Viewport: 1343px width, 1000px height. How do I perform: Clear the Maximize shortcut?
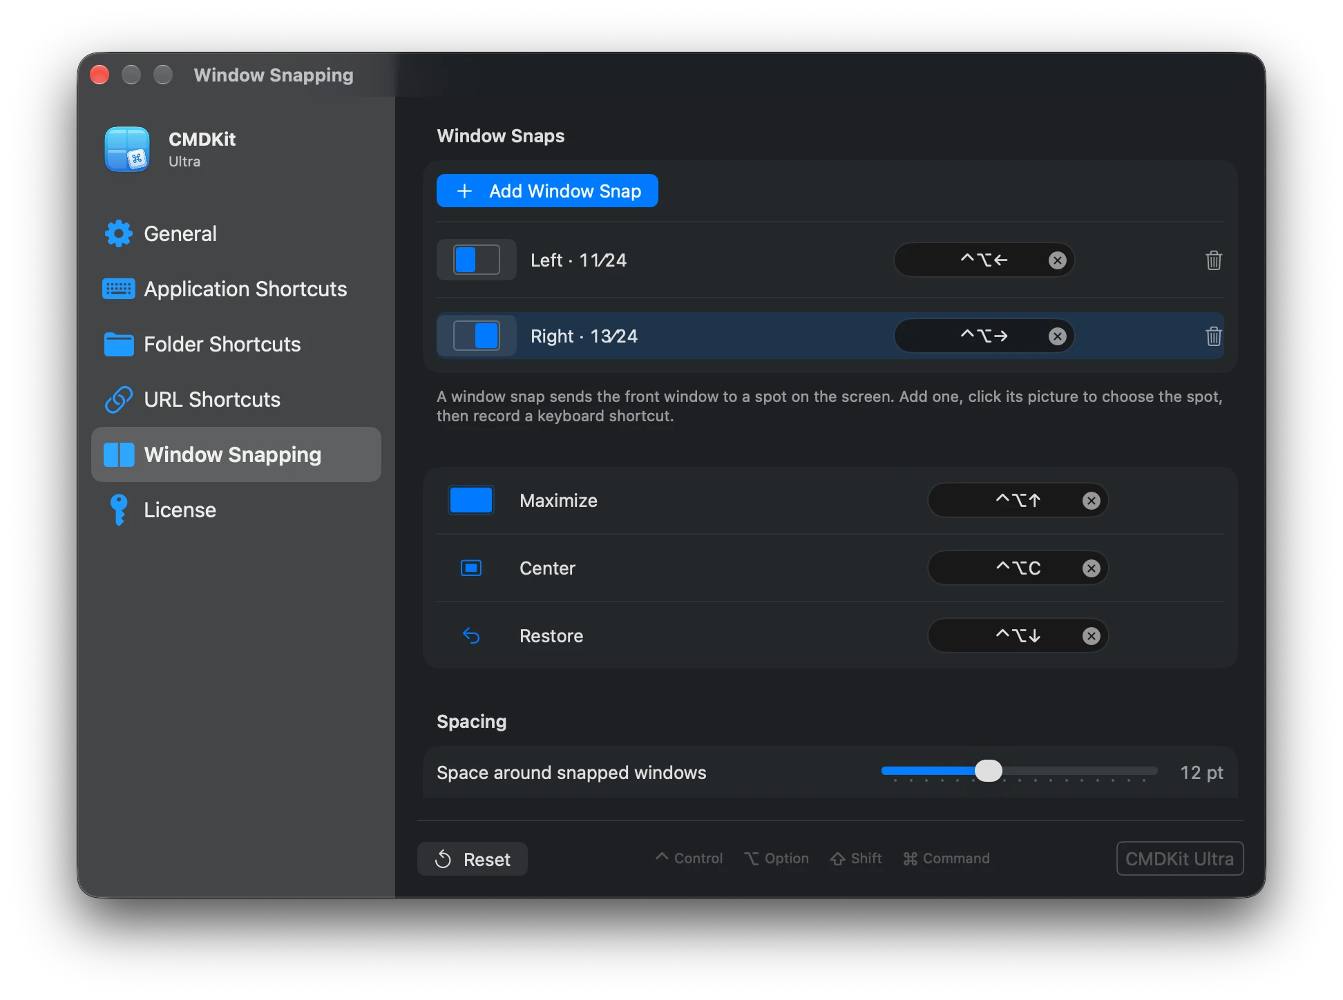(1091, 501)
